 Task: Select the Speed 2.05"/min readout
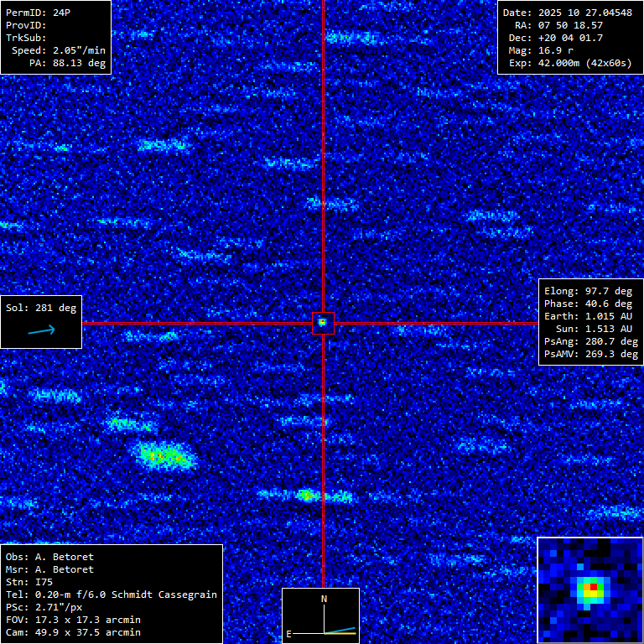coord(58,50)
